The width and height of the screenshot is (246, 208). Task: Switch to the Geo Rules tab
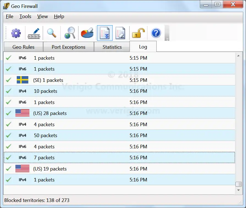23,47
